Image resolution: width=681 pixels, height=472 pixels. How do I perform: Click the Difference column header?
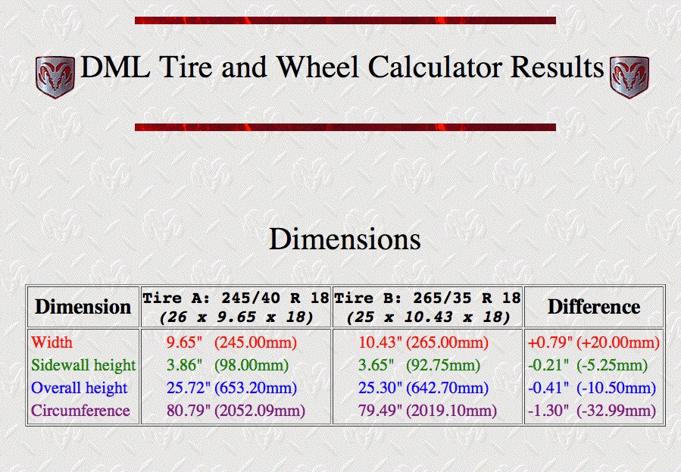pos(594,307)
